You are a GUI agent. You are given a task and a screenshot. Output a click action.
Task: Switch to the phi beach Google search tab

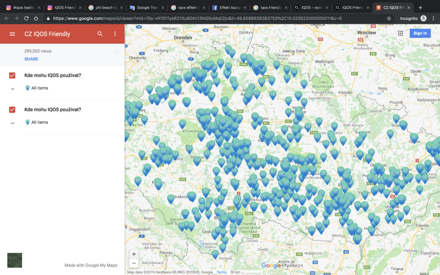(x=106, y=8)
